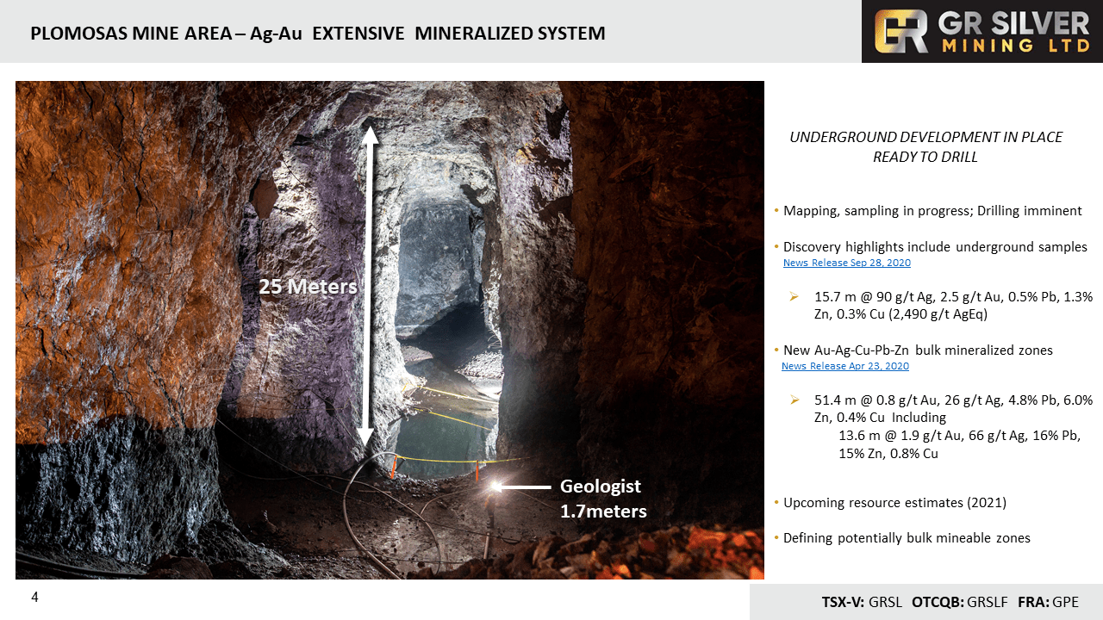Image resolution: width=1103 pixels, height=620 pixels.
Task: Click the '51.4 m @ 0.8 g/t Au' result text
Action: coord(953,409)
